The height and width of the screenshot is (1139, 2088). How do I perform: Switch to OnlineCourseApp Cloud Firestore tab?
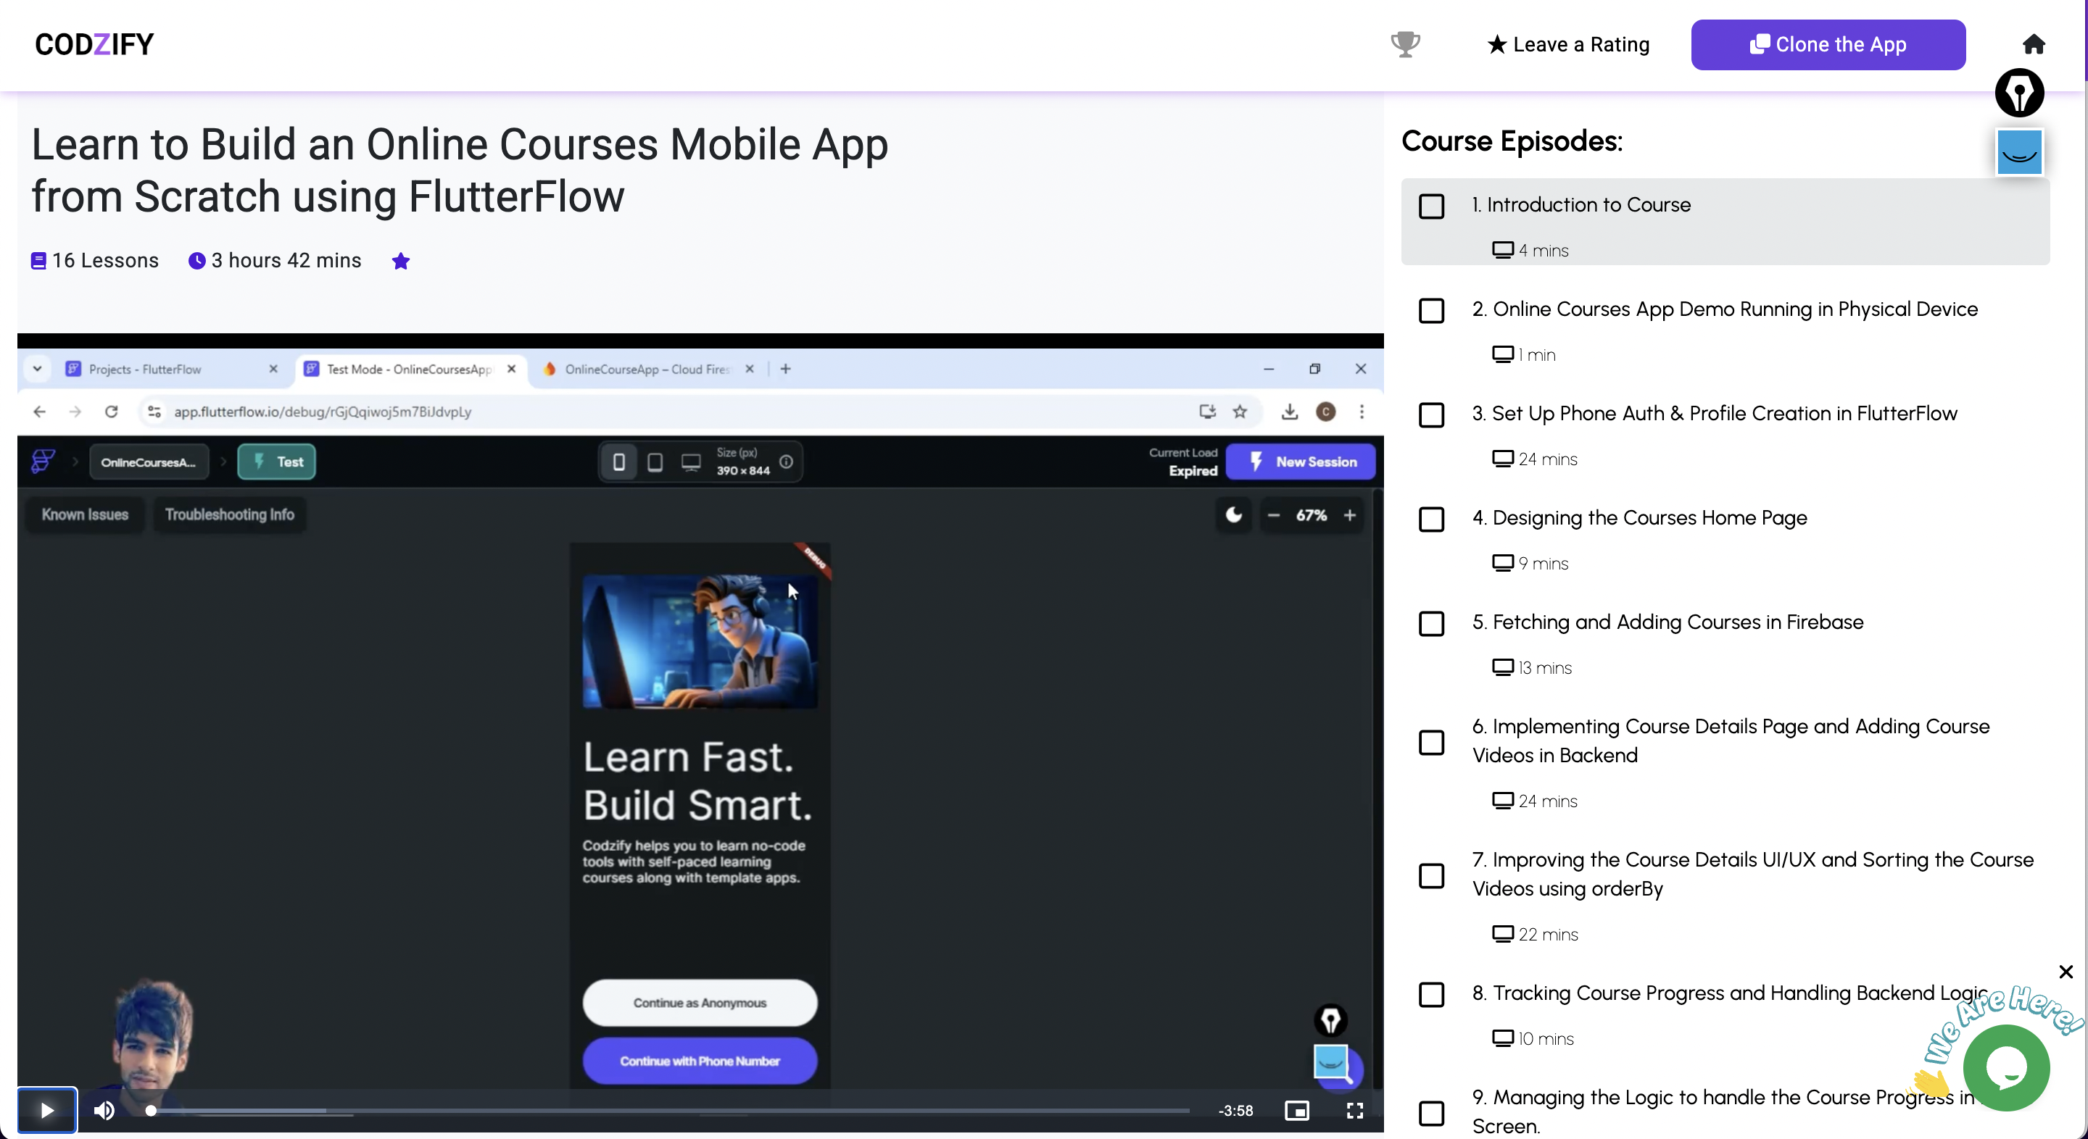click(x=648, y=370)
